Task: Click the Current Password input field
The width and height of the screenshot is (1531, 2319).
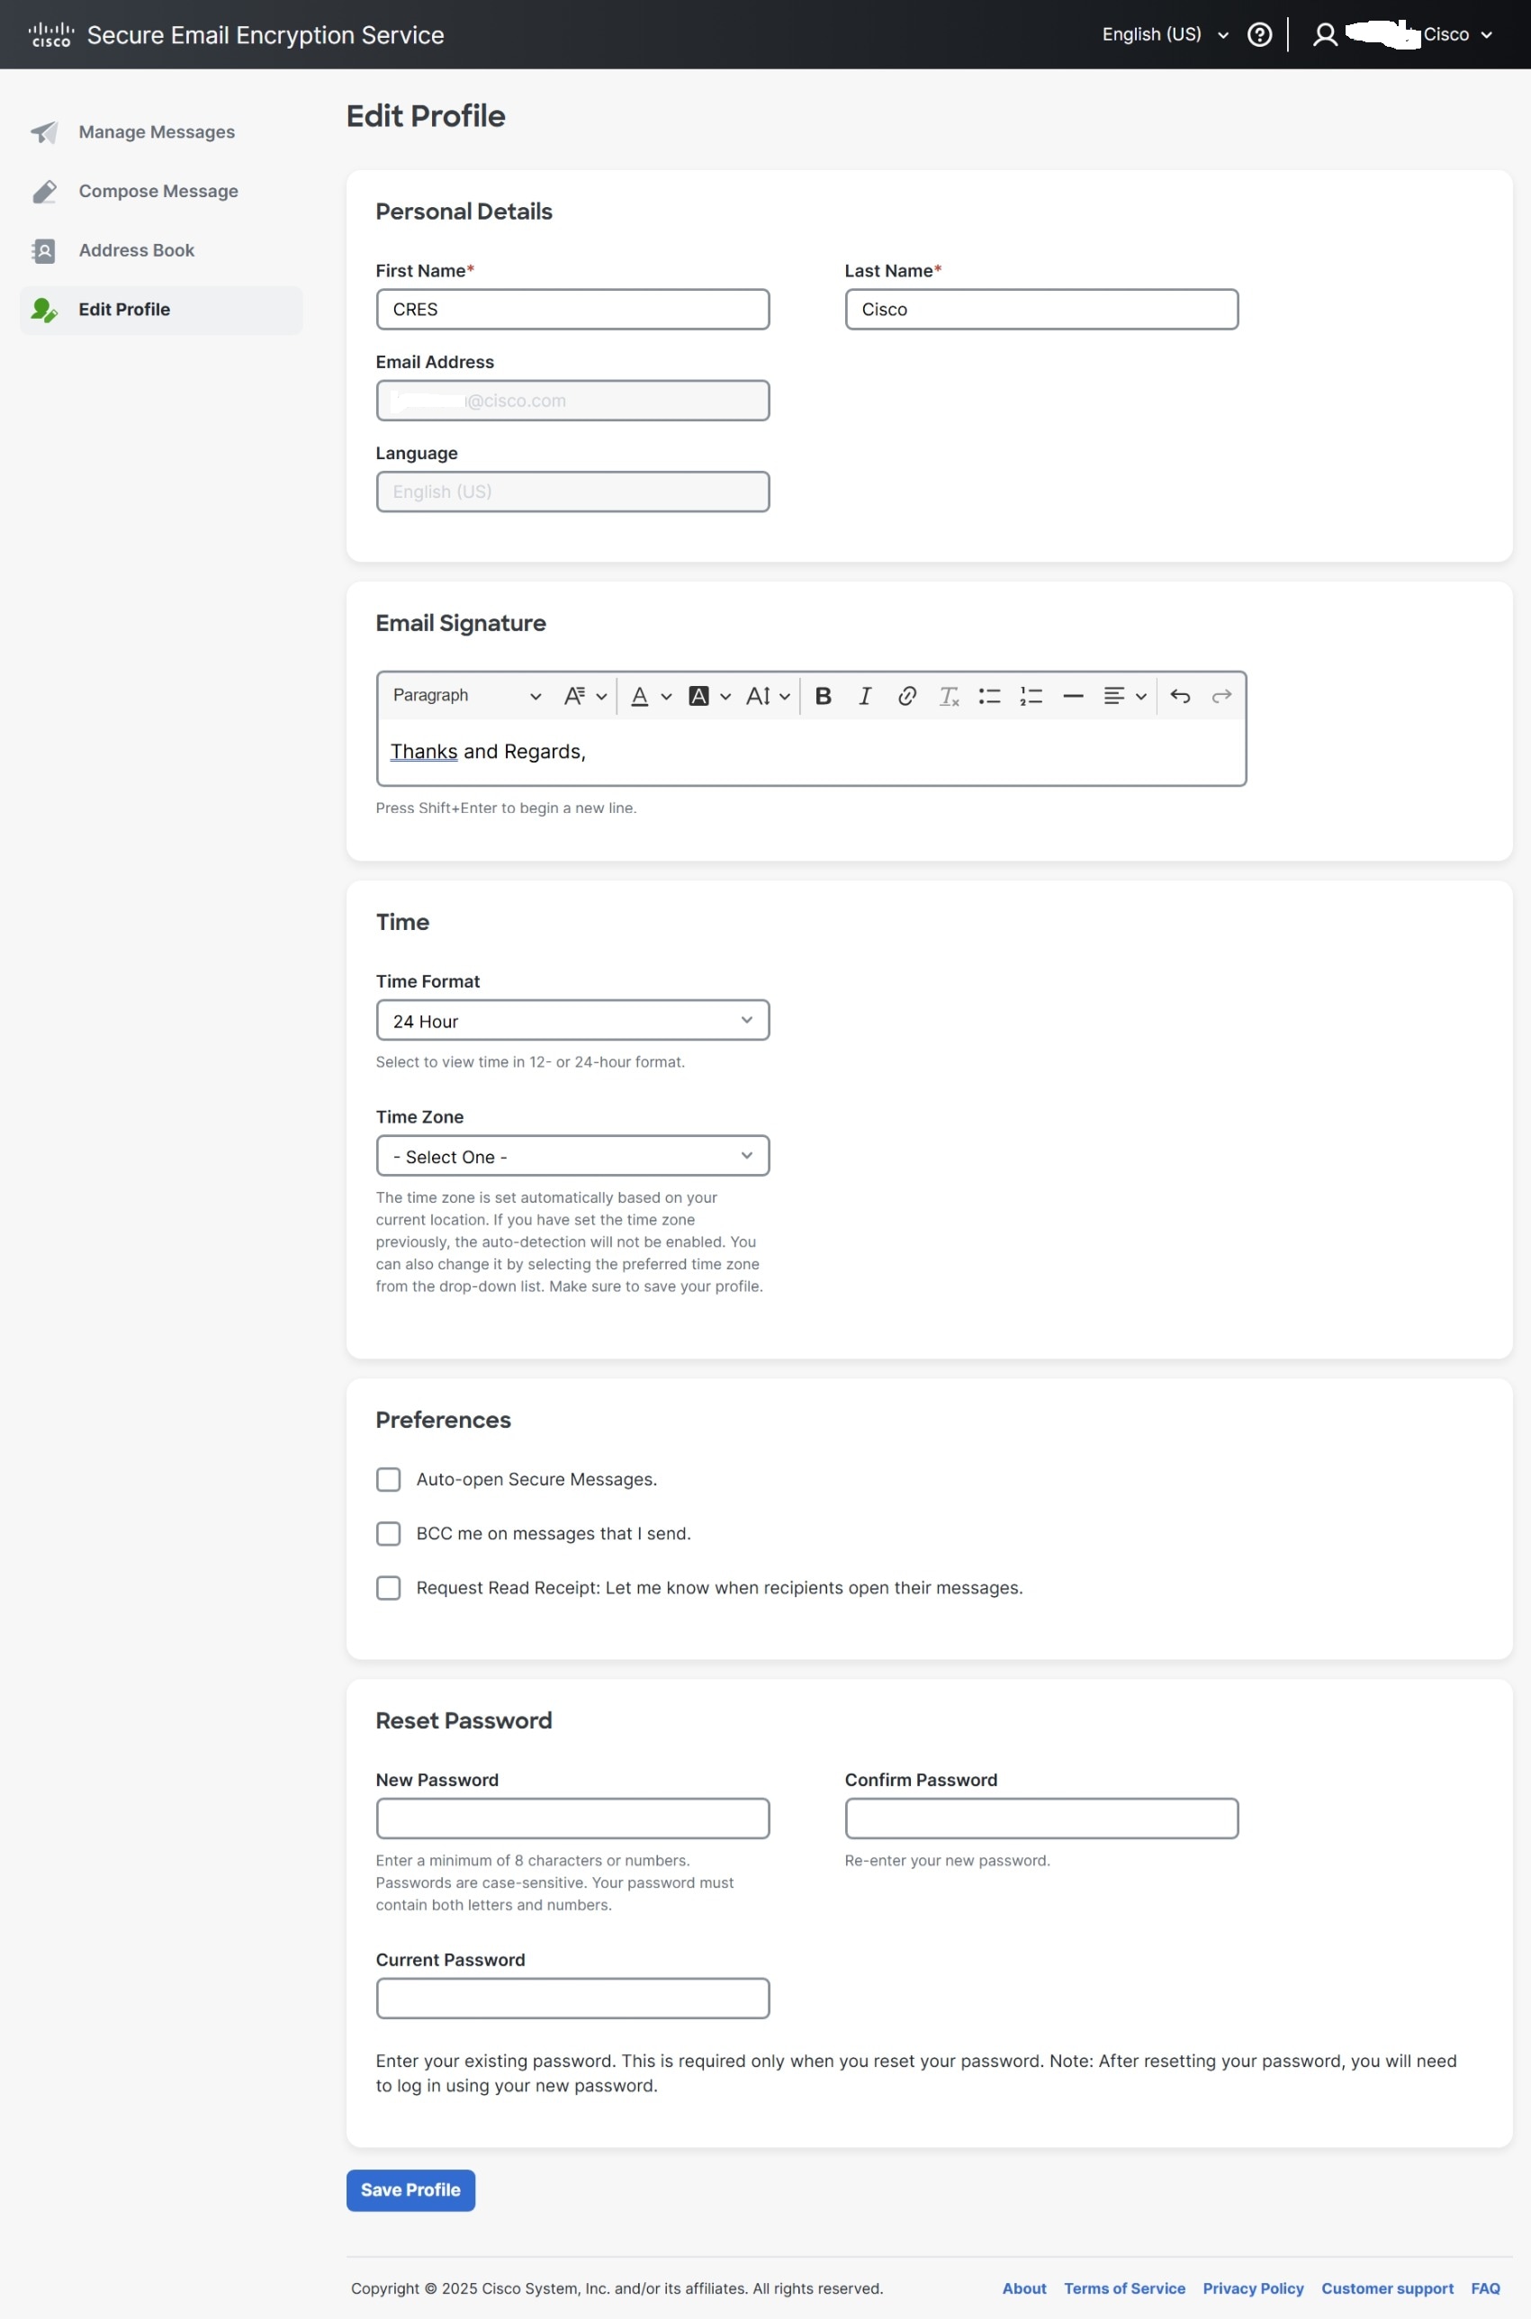Action: pyautogui.click(x=573, y=1998)
